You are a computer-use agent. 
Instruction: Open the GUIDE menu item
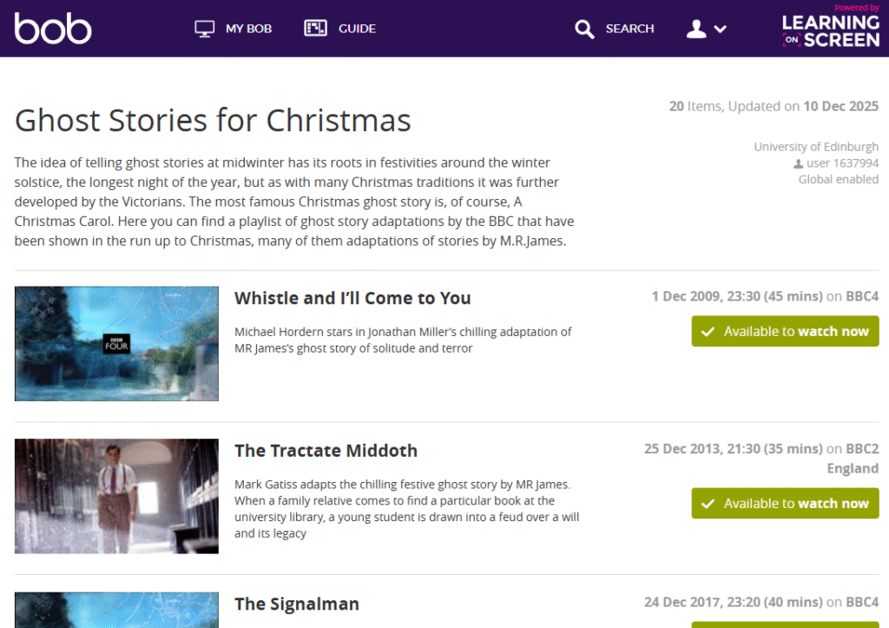(x=357, y=29)
